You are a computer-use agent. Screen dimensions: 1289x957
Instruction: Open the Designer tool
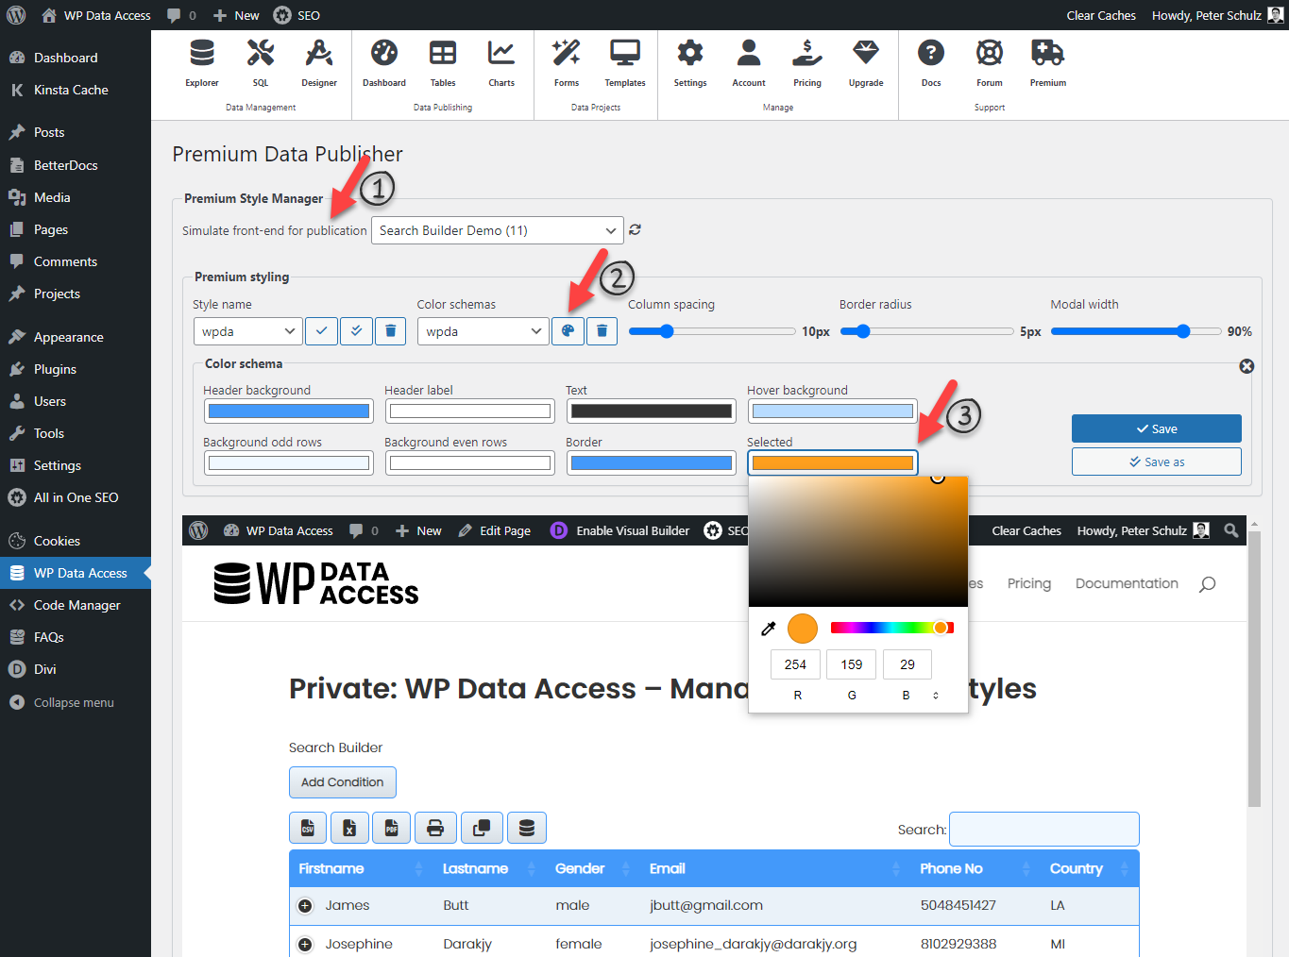point(319,63)
